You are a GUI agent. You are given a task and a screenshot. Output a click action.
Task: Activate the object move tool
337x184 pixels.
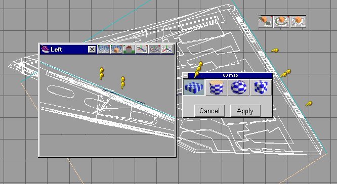tap(266, 22)
